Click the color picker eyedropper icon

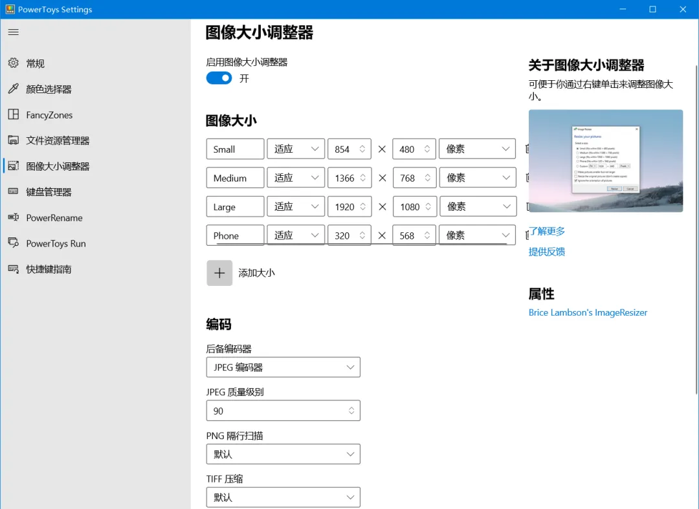point(14,89)
